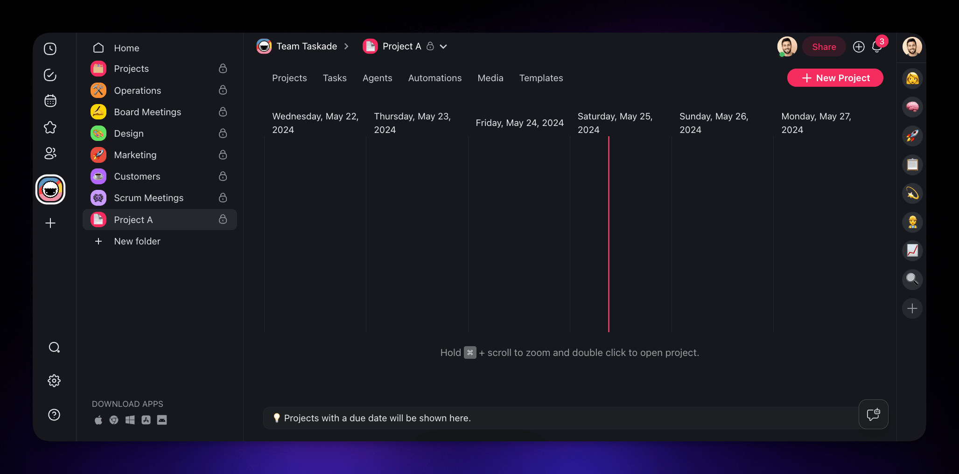Expand the Project A dropdown chevron
The image size is (959, 474).
tap(443, 47)
